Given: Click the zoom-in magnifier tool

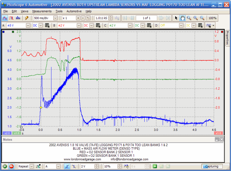Looking at the screenshot, I should pos(195,18).
